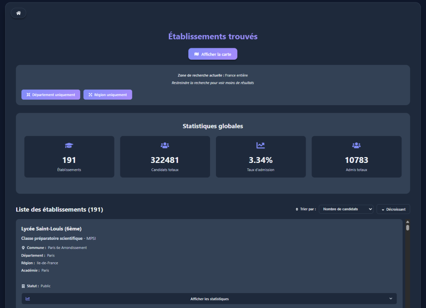Click the list scrollbar thumb
The height and width of the screenshot is (308, 426).
[408, 228]
